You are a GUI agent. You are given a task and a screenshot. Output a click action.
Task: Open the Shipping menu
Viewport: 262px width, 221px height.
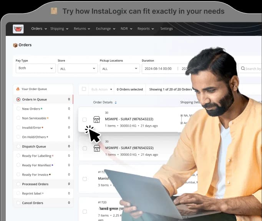click(x=59, y=28)
